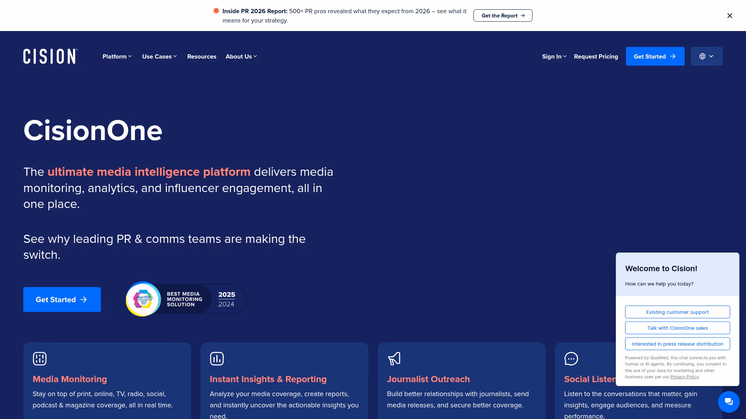746x419 pixels.
Task: Click the Journalist Outreach megaphone icon
Action: 394,358
